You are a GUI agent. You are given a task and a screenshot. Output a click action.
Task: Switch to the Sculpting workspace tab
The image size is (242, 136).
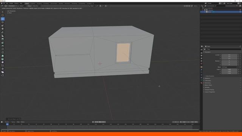[x=39, y=3]
